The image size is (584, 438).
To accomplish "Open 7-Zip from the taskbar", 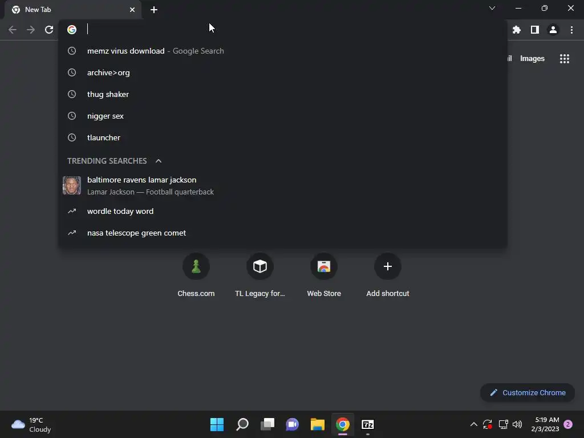I will (x=368, y=424).
